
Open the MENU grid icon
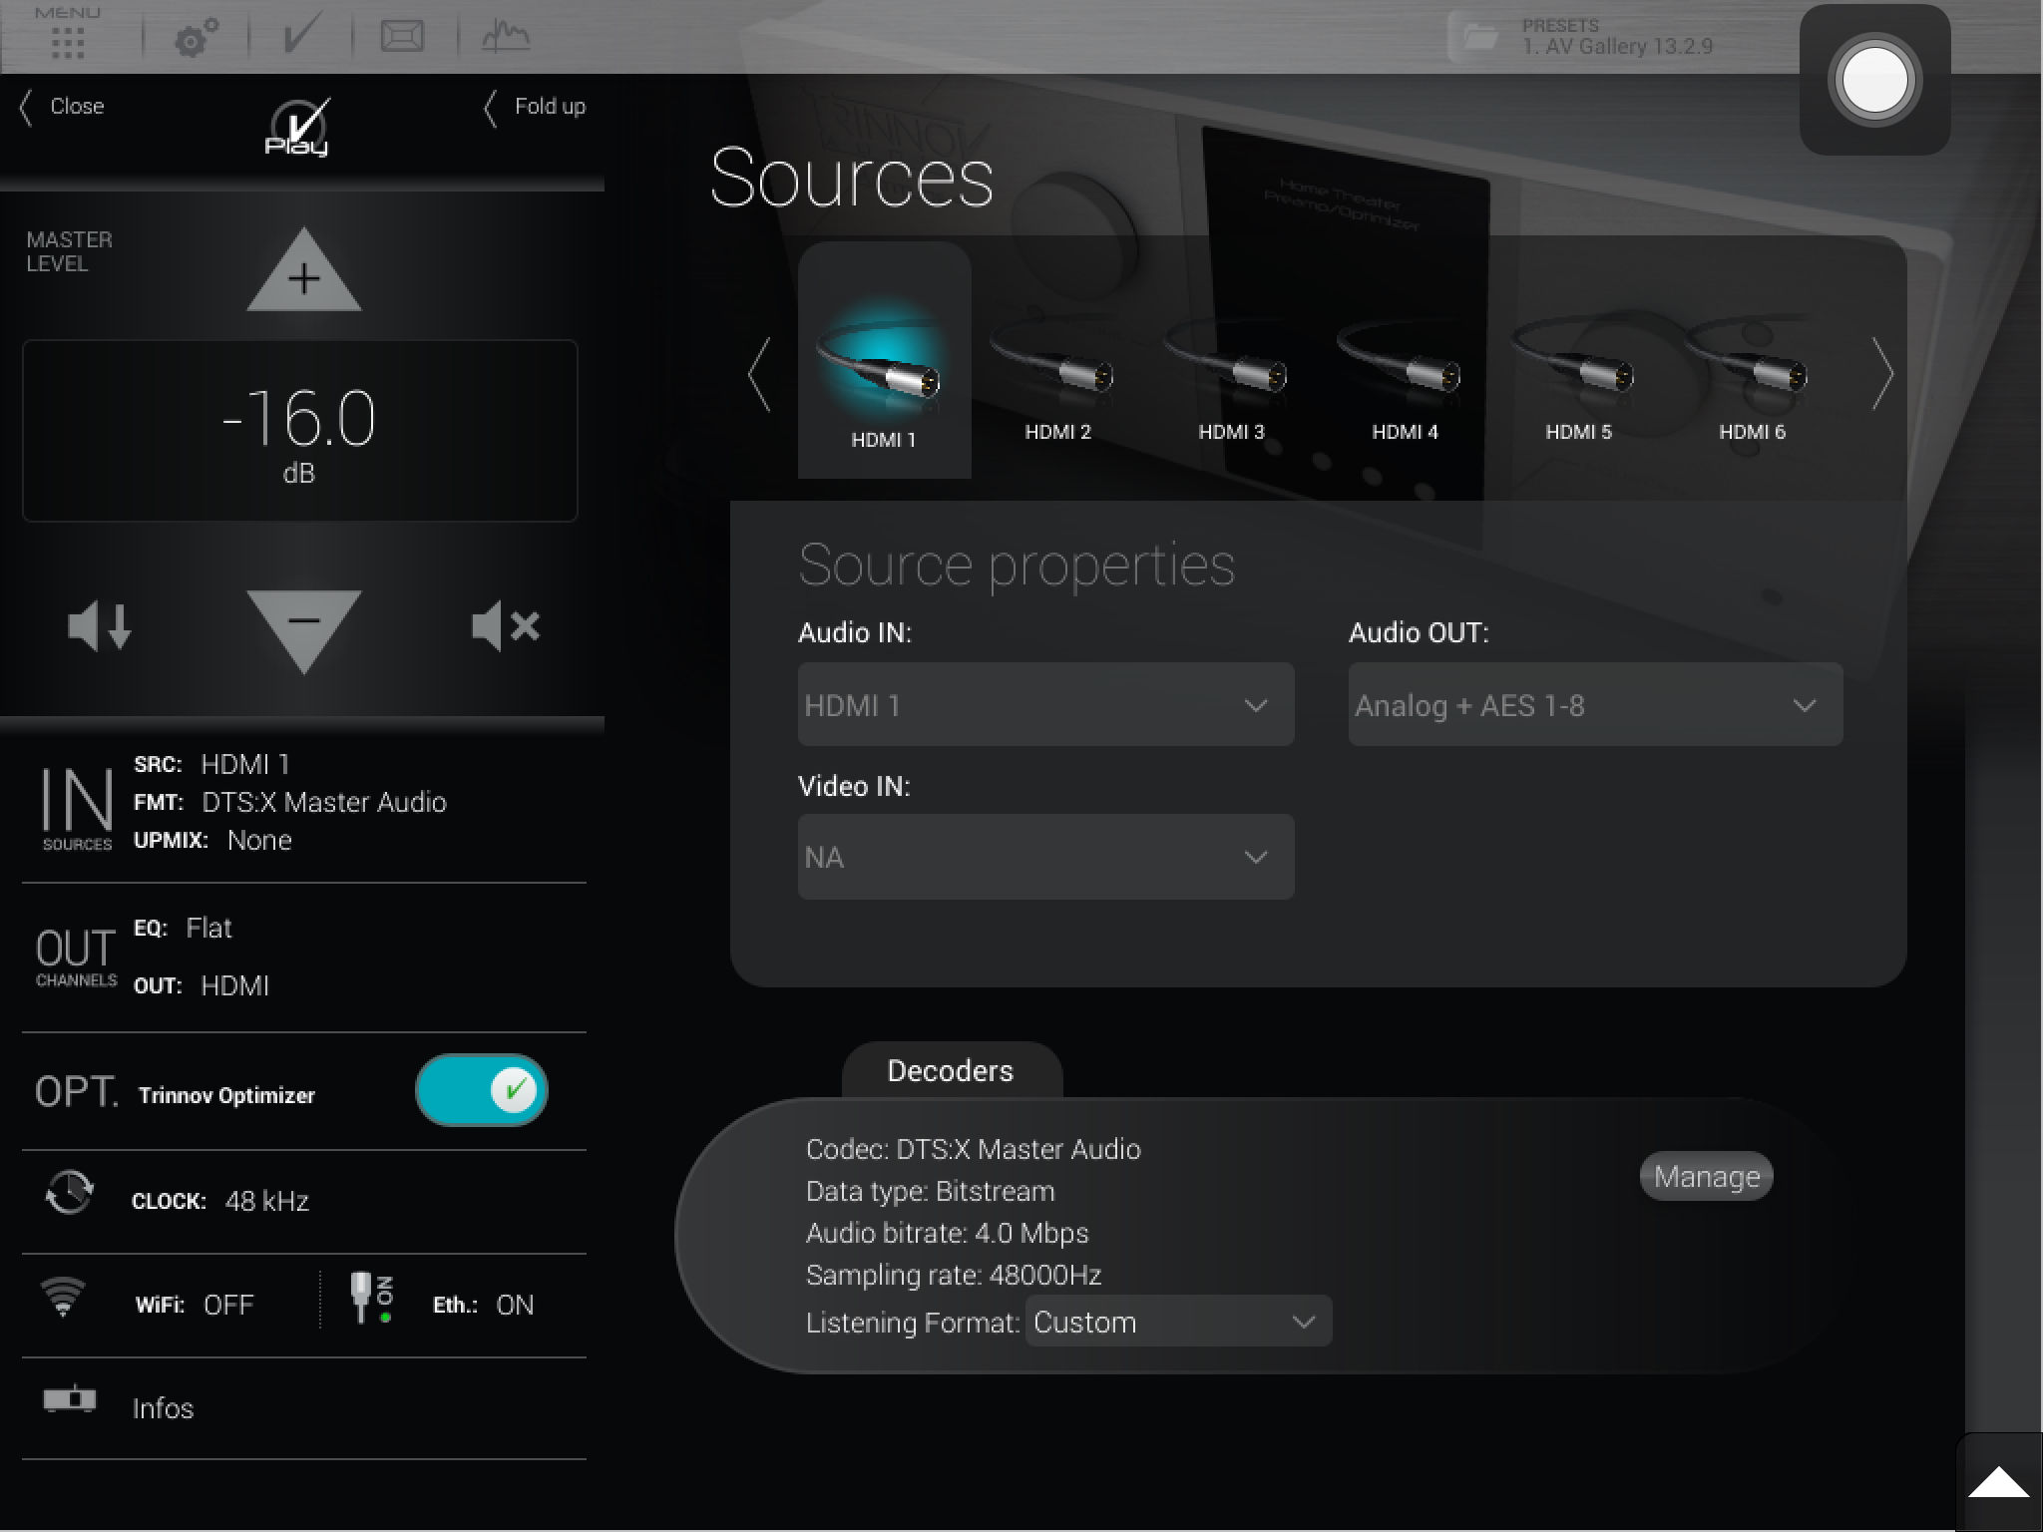pos(67,35)
